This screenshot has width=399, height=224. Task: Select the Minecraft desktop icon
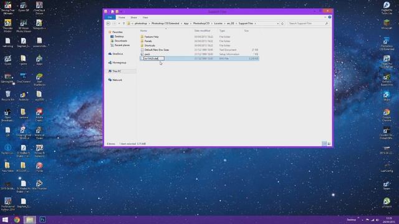pos(387,24)
